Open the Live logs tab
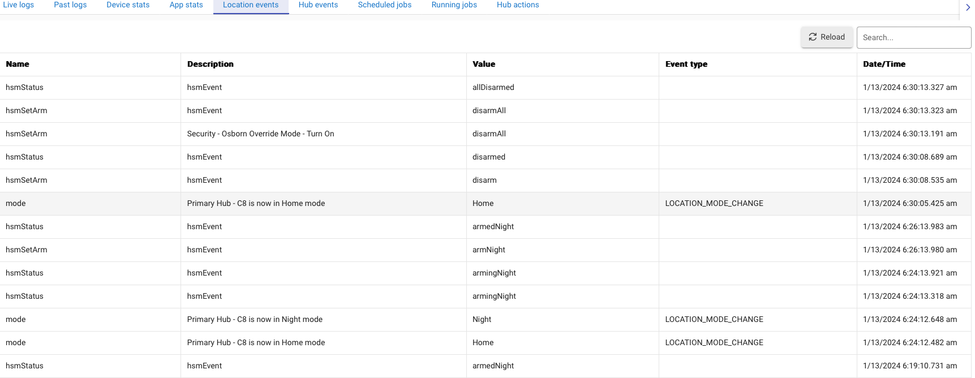 18,5
